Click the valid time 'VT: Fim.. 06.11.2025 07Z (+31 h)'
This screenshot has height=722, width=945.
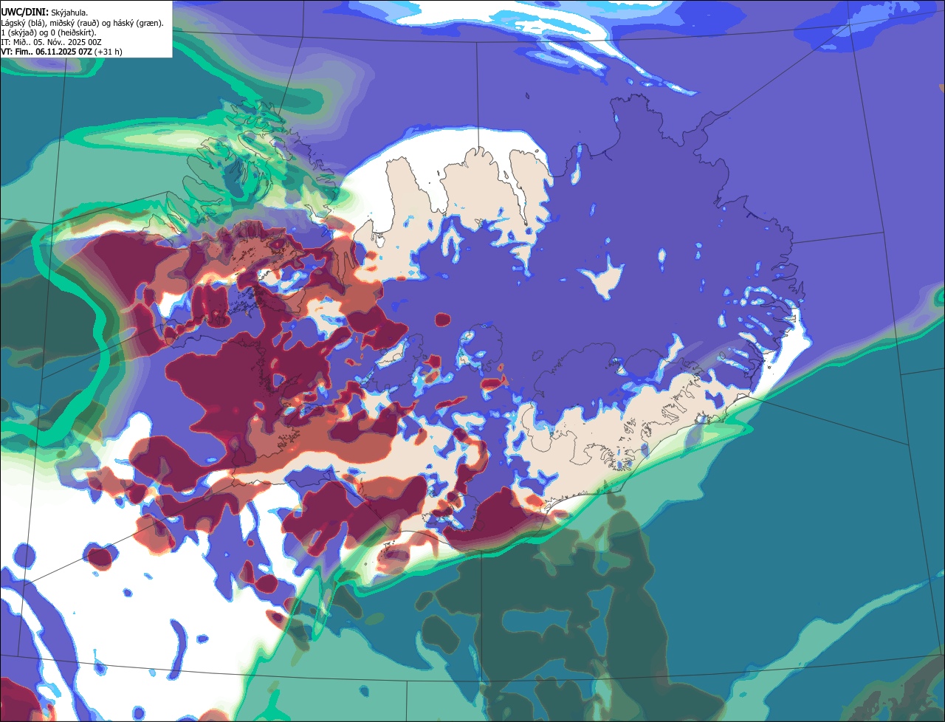point(61,52)
